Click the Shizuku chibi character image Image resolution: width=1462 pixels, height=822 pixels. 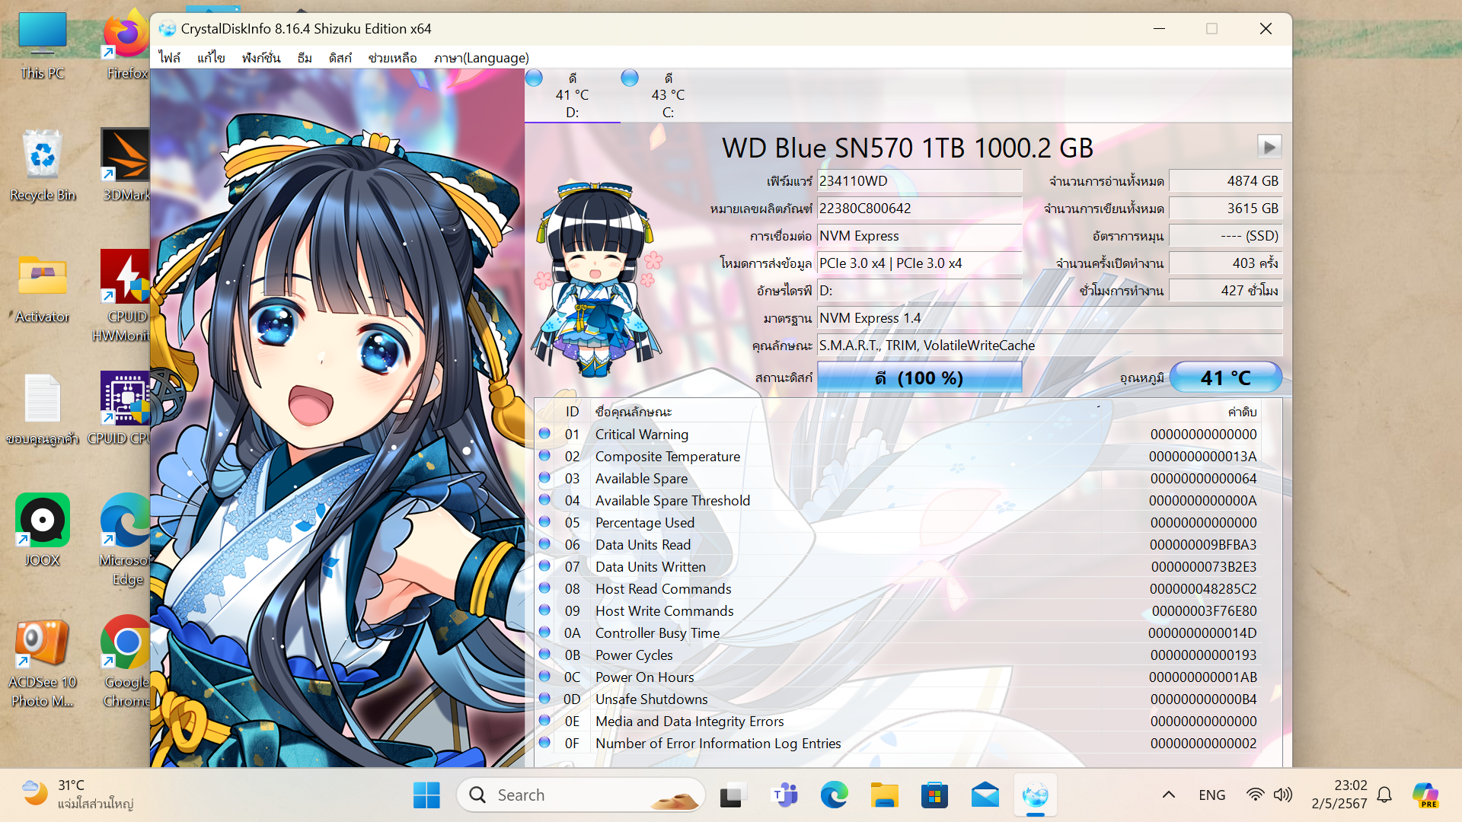coord(598,279)
